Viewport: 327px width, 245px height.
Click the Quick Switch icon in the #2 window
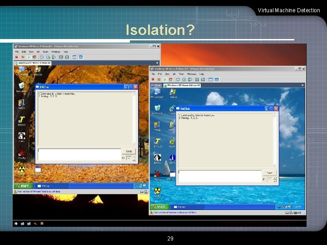point(67,57)
